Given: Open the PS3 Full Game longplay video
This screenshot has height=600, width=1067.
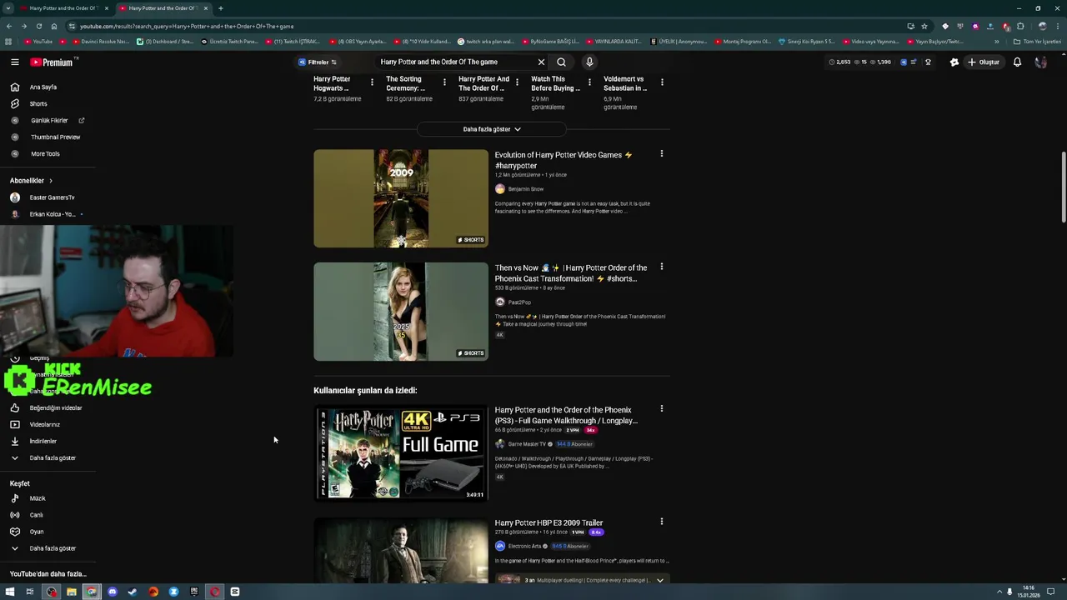Looking at the screenshot, I should 566,415.
